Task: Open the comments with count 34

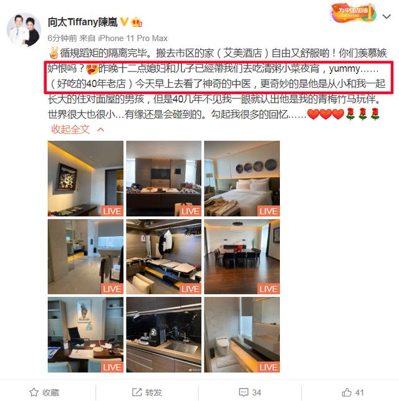Action: point(250,392)
